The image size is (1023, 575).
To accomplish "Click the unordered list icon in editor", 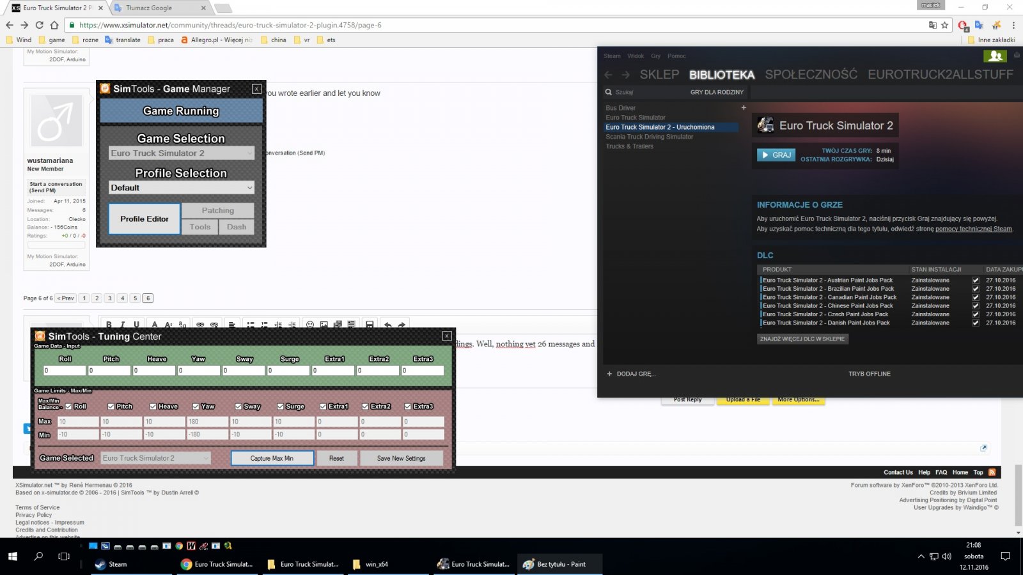I will (251, 325).
